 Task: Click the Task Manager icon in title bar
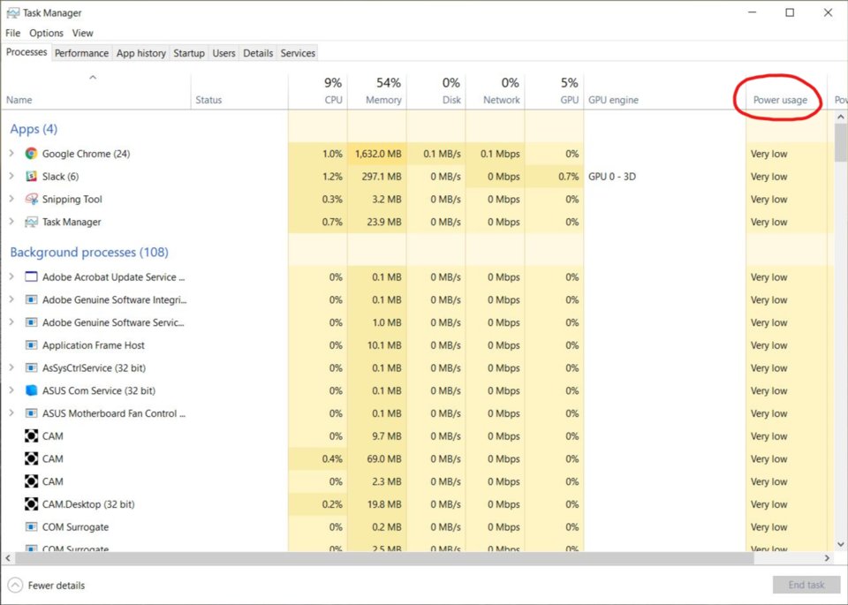pos(12,12)
